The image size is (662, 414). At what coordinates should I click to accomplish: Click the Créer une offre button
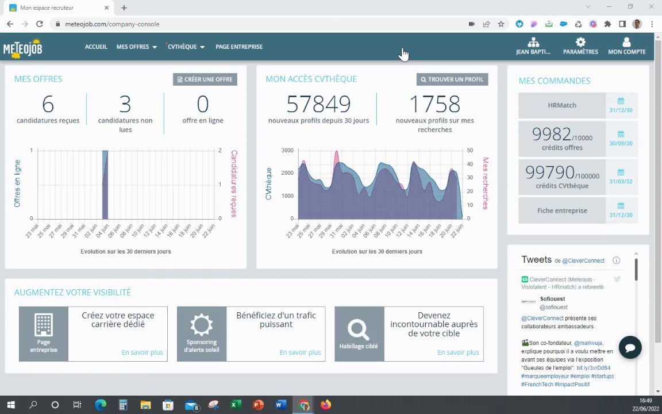(x=205, y=79)
